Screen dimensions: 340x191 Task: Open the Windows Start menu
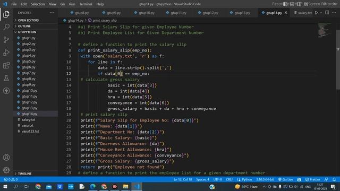coord(5,186)
